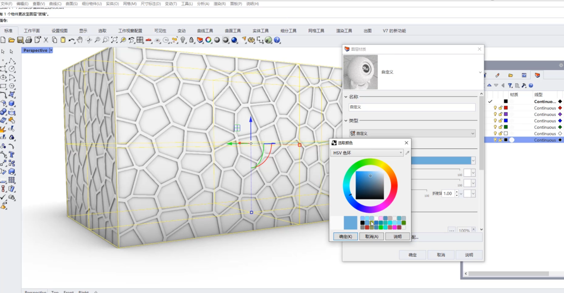The height and width of the screenshot is (293, 564).
Task: Open the Perspective viewport menu arrow
Action: tap(51, 50)
